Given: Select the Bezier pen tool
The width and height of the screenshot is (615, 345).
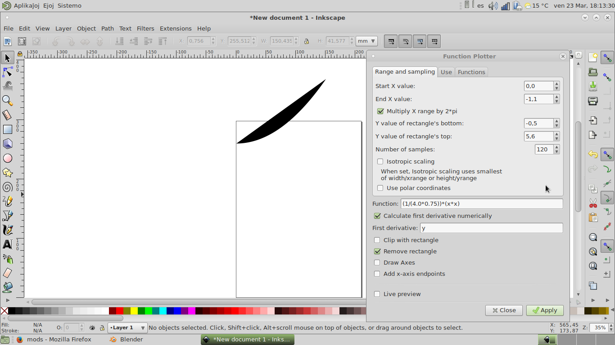Looking at the screenshot, I should tap(7, 216).
